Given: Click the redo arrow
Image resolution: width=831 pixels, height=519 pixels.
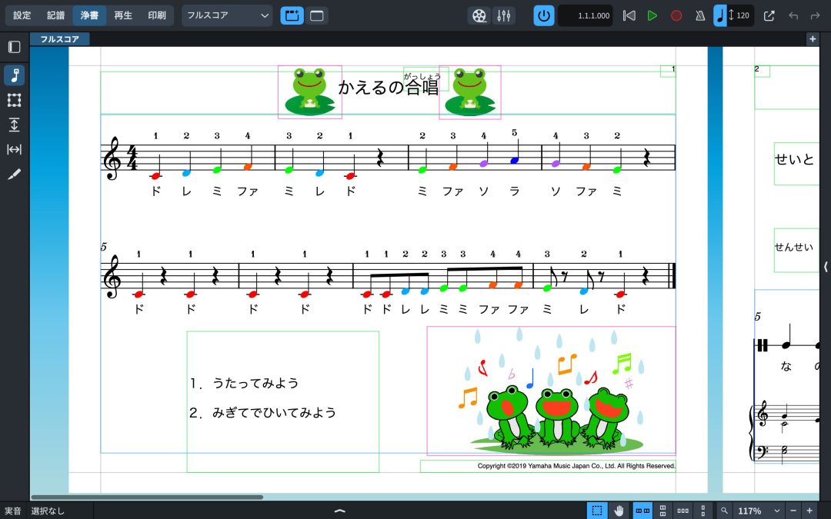Looking at the screenshot, I should click(x=815, y=15).
